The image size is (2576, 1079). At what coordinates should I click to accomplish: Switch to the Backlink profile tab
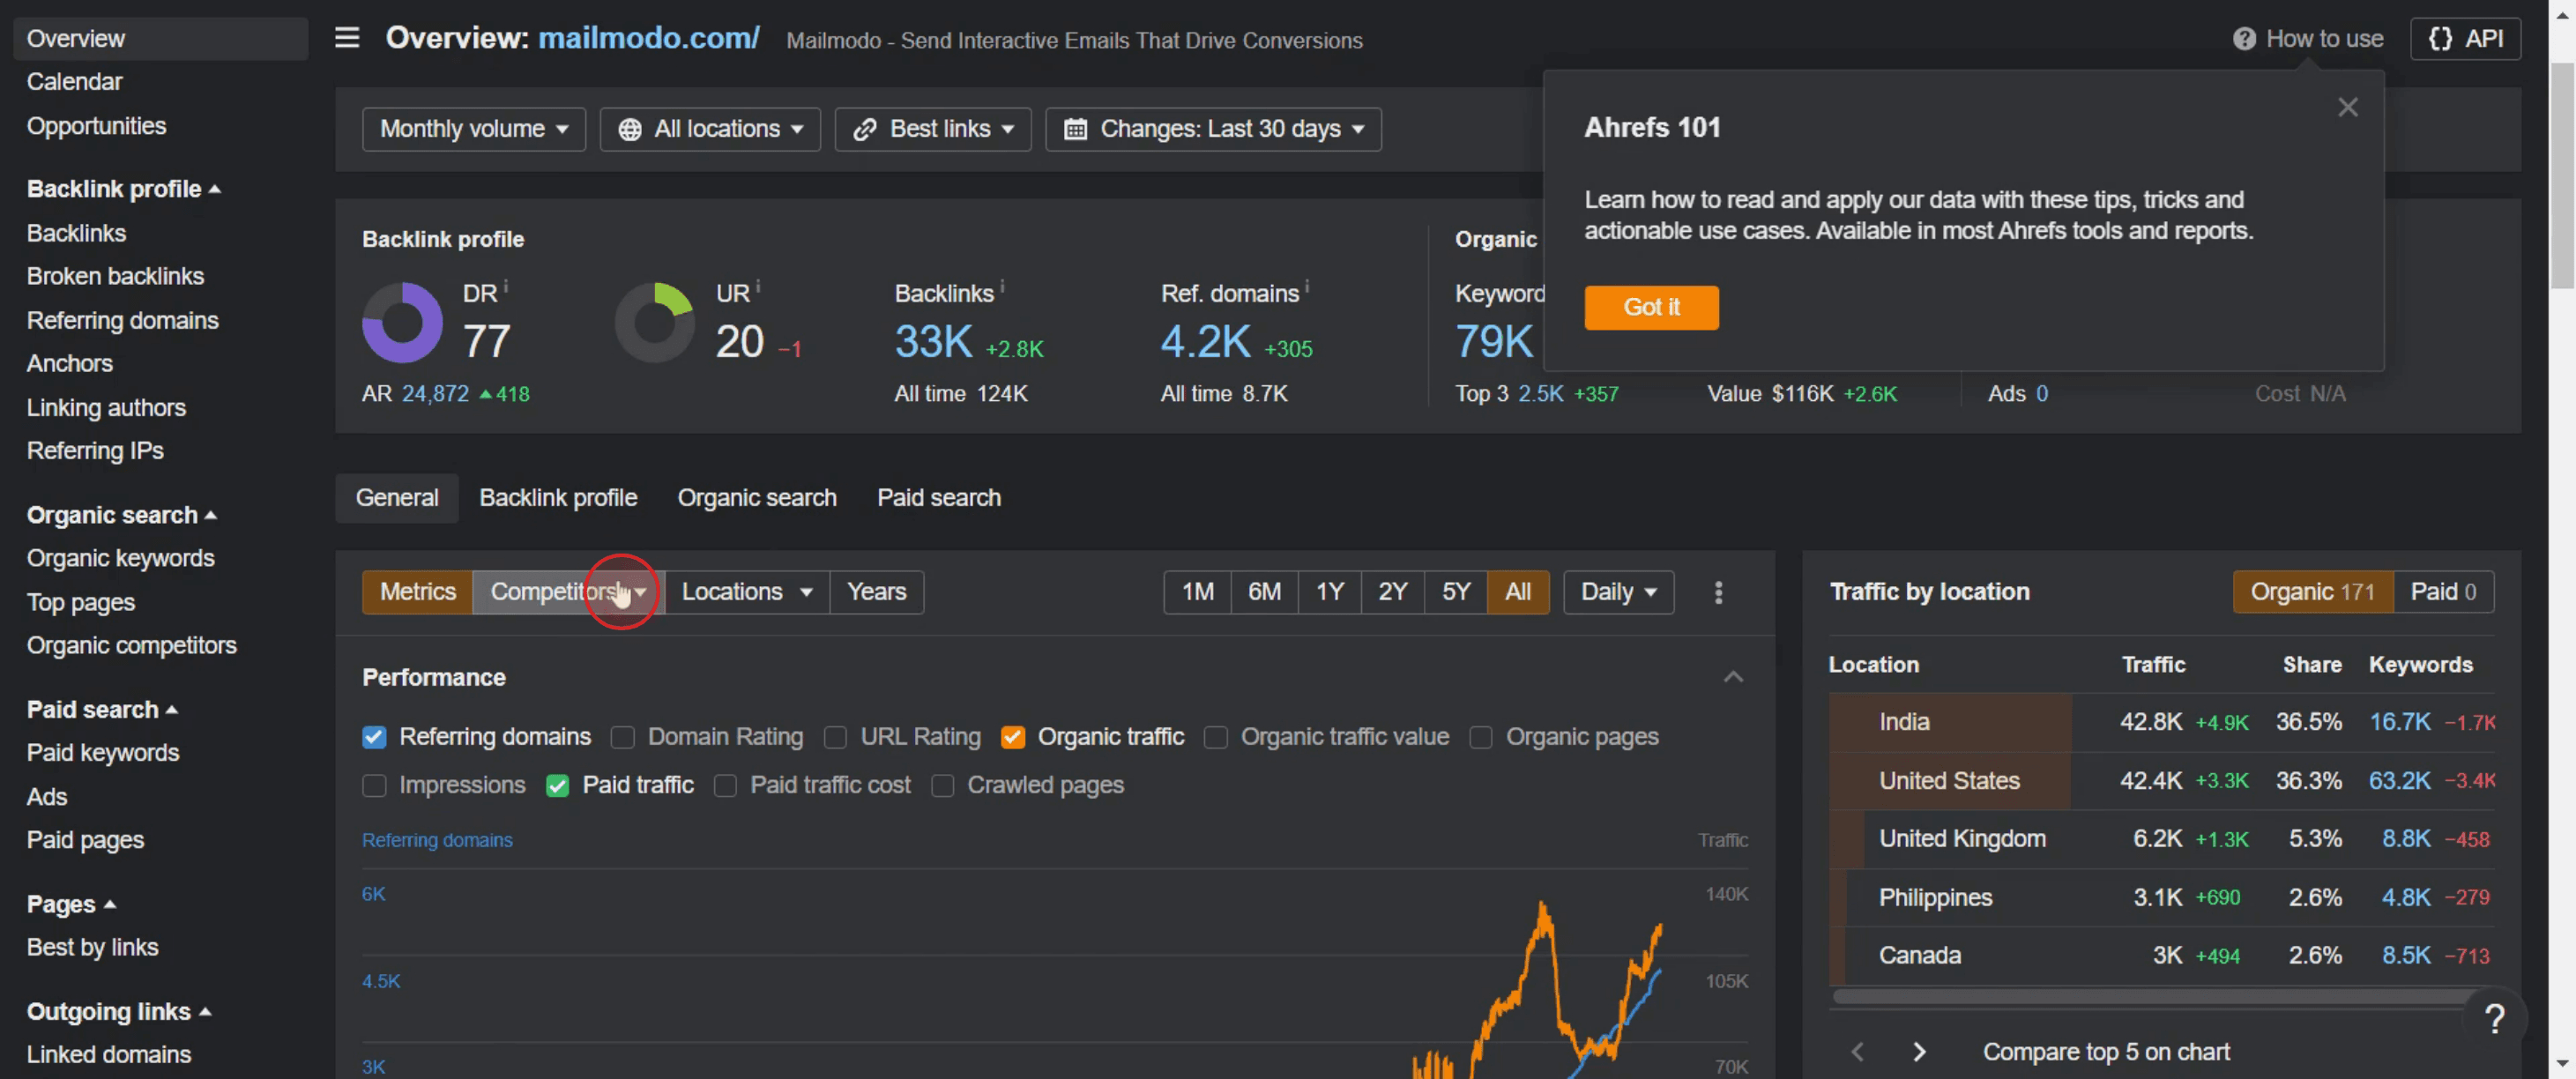[558, 497]
